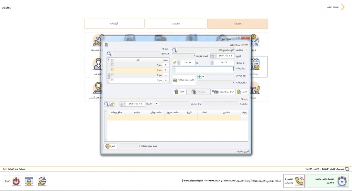Expand the نوع مراسم dropdown in reservation info

203,77
